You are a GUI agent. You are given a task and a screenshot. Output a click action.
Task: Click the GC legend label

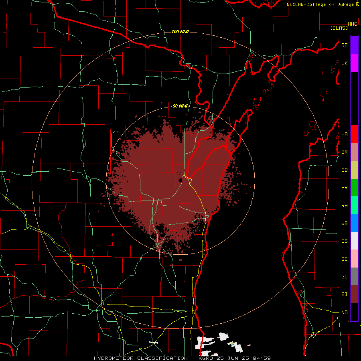[x=344, y=277]
